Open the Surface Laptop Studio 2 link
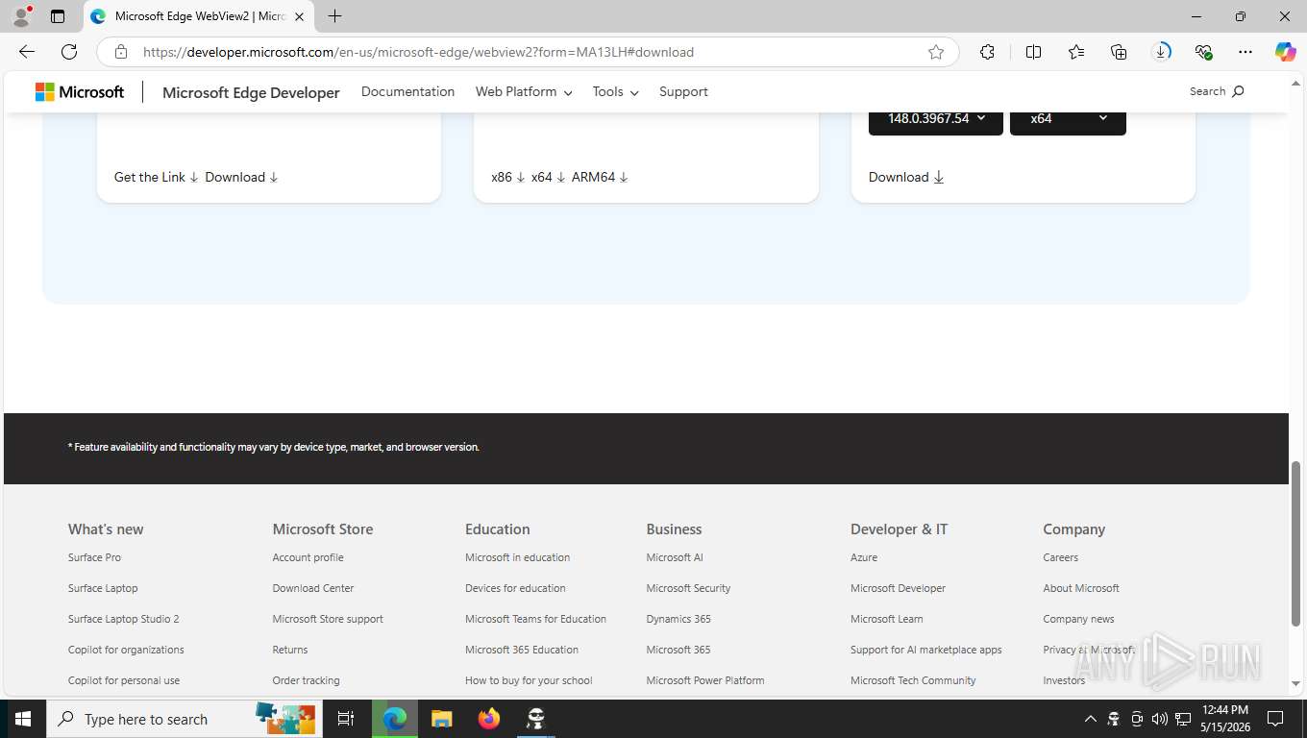 tap(123, 619)
